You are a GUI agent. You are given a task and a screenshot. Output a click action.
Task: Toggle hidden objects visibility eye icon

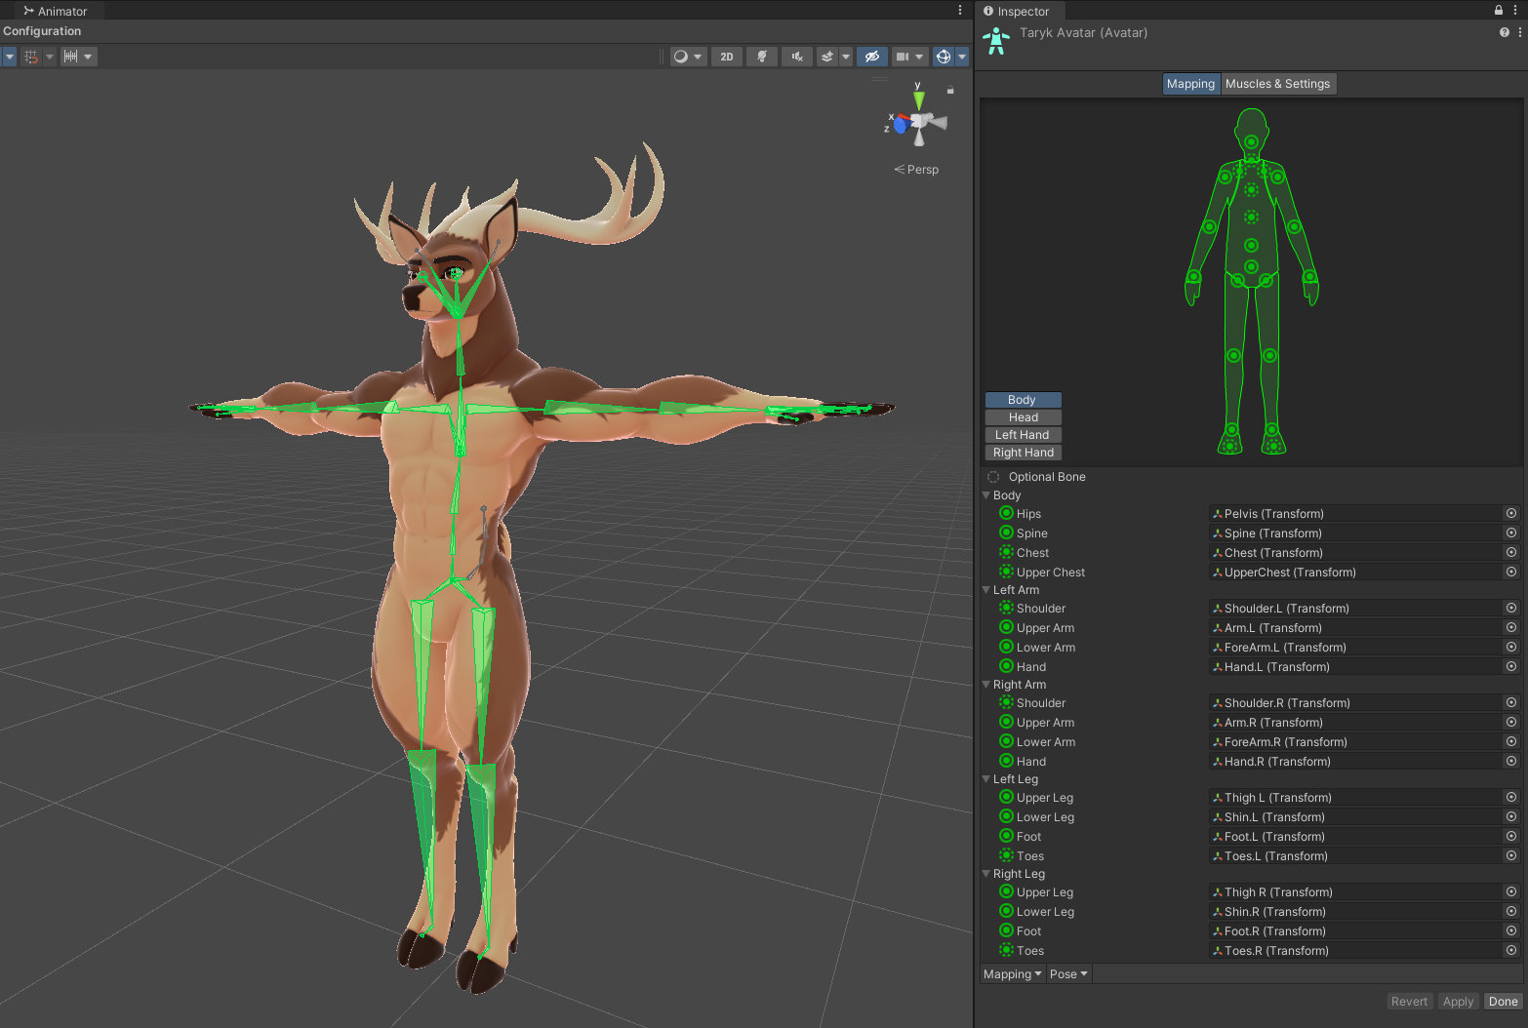point(872,57)
